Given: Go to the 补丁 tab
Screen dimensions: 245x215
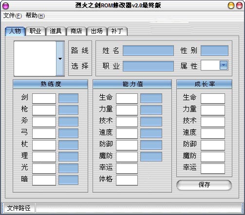Looking at the screenshot, I should point(117,31).
